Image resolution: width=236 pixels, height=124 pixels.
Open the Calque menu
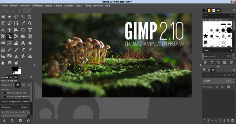[58, 6]
